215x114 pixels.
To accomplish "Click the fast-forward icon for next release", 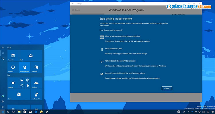I will coord(102,74).
